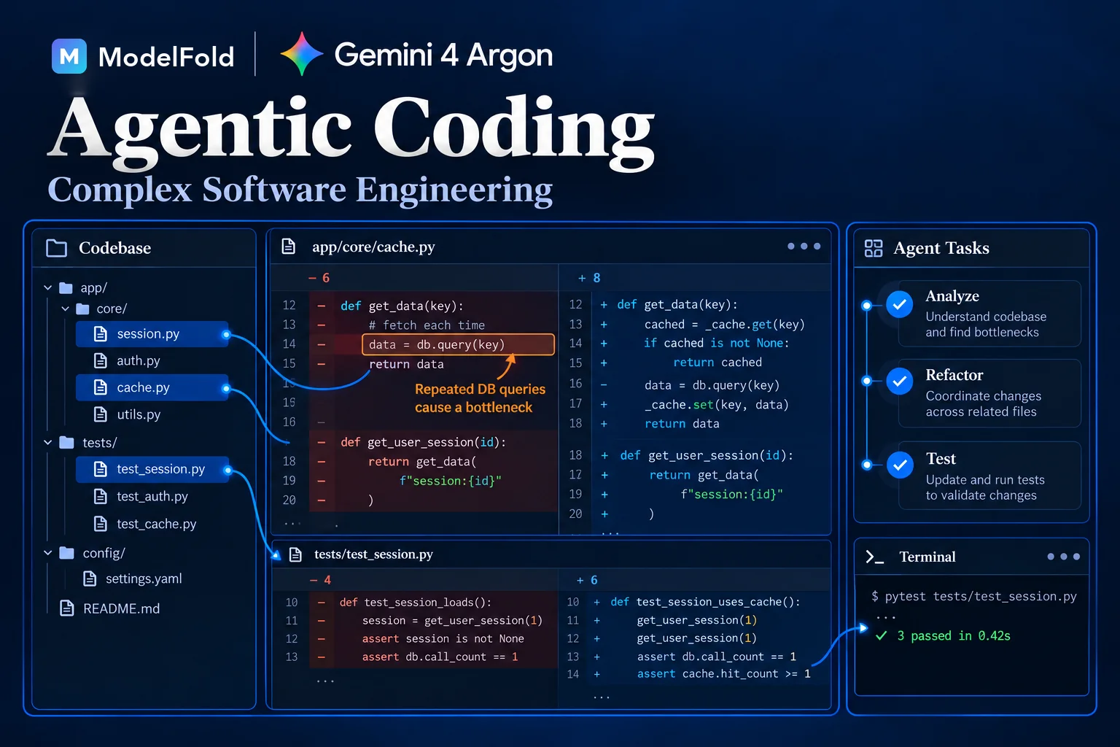This screenshot has width=1120, height=747.
Task: Click the config folder icon
Action: coord(66,553)
